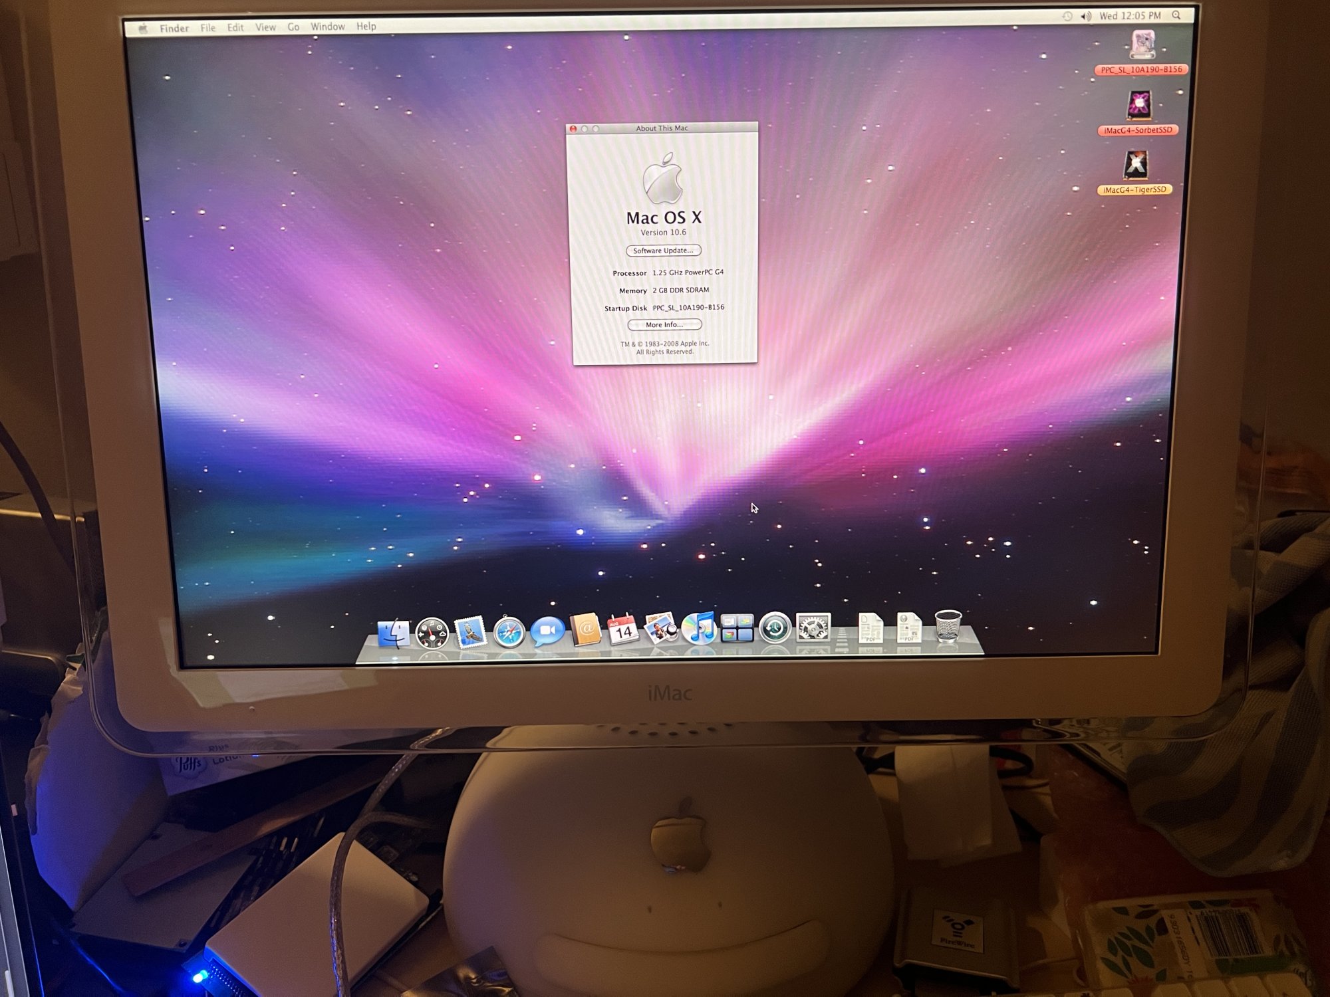Screen dimensions: 1330x997
Task: Launch iTunes from the Dock
Action: (699, 628)
